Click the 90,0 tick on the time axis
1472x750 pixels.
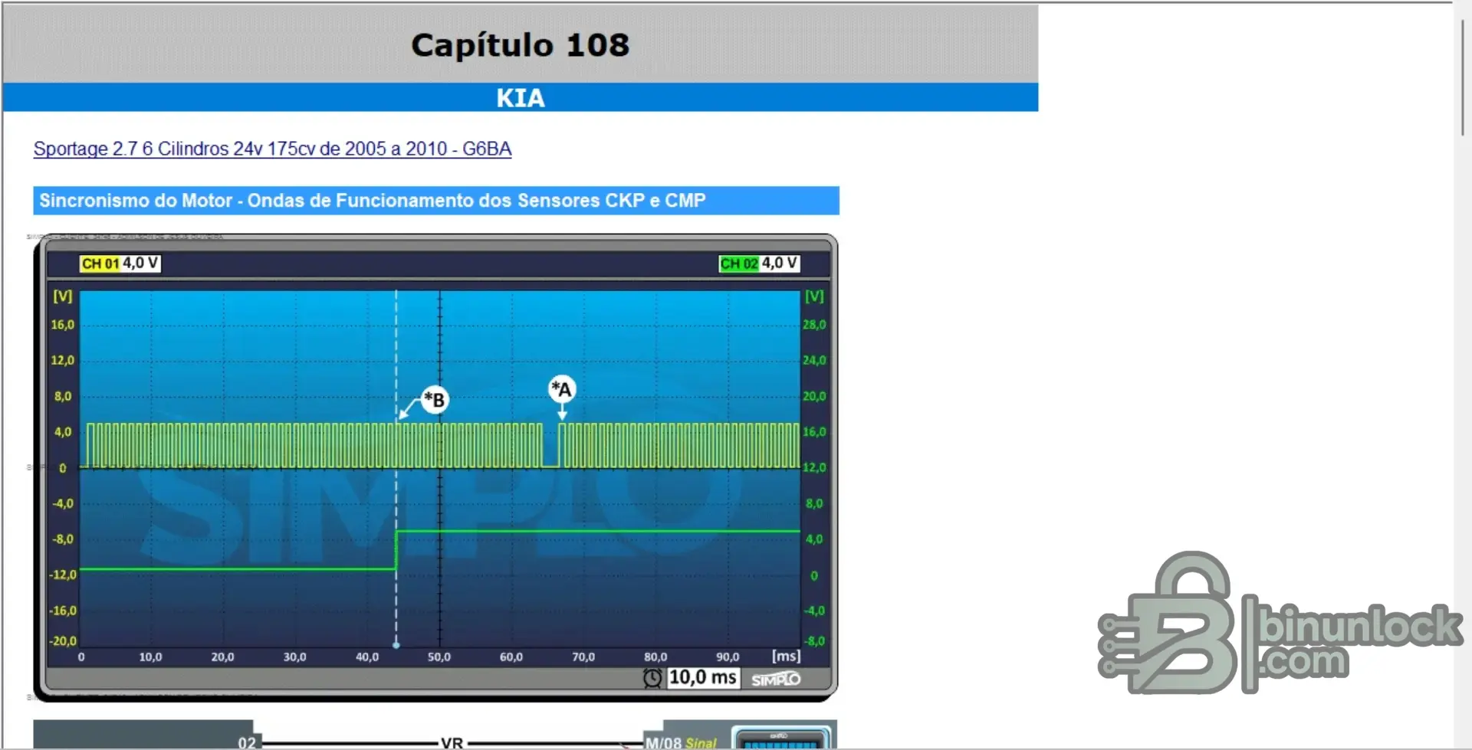[x=728, y=657]
